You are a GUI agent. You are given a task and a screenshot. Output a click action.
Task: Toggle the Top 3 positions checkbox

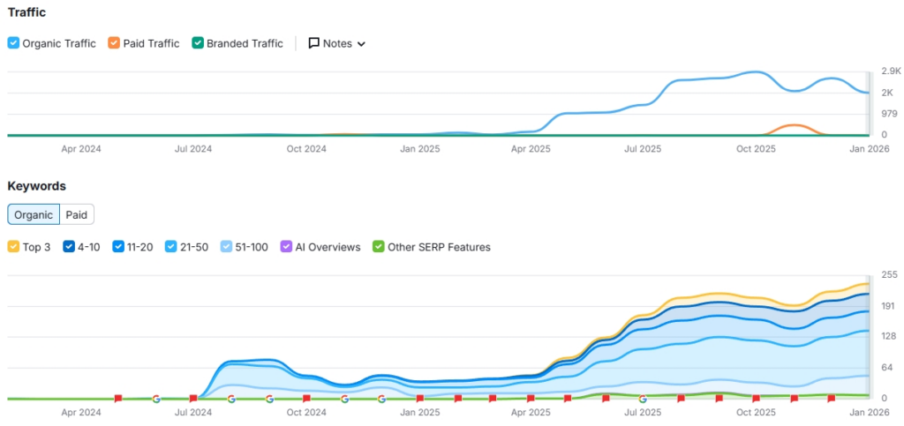13,247
